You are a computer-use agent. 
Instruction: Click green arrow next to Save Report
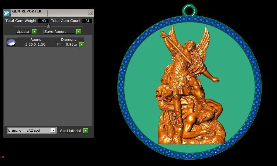pyautogui.click(x=79, y=32)
